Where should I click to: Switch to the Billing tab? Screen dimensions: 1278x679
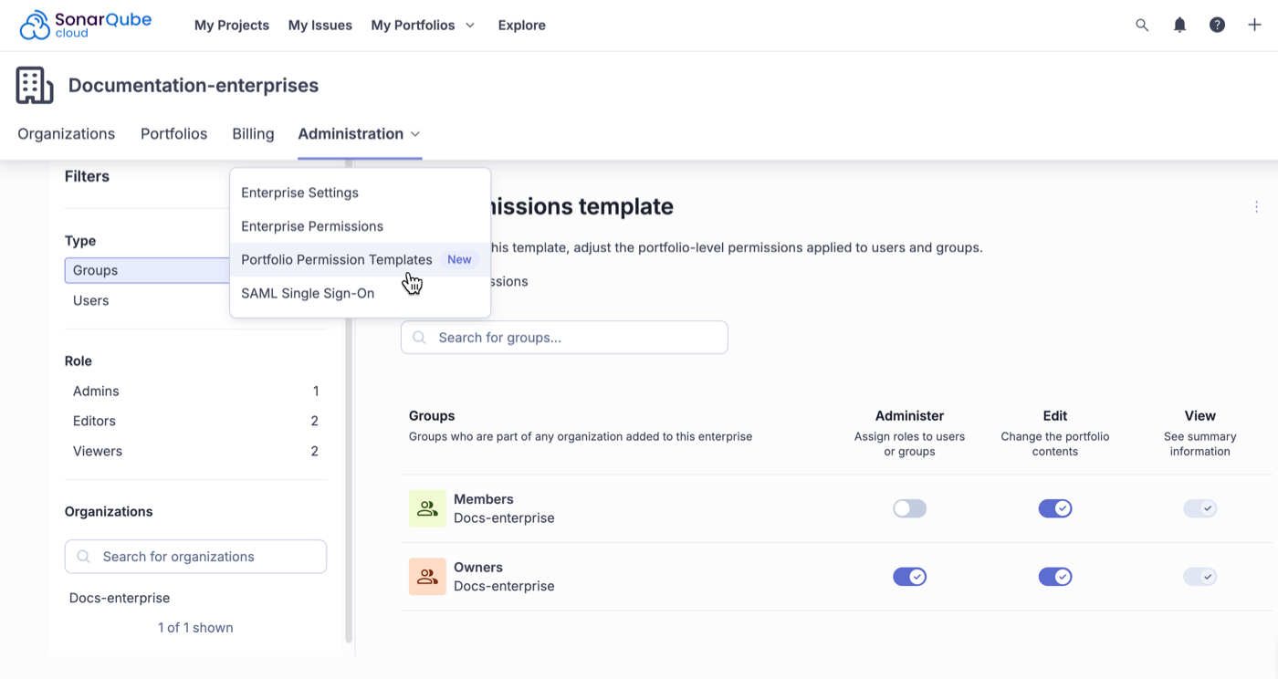(253, 133)
